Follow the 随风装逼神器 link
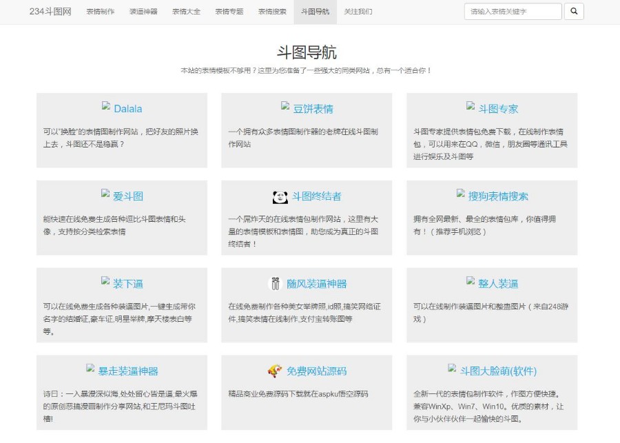The image size is (620, 443). pyautogui.click(x=316, y=284)
